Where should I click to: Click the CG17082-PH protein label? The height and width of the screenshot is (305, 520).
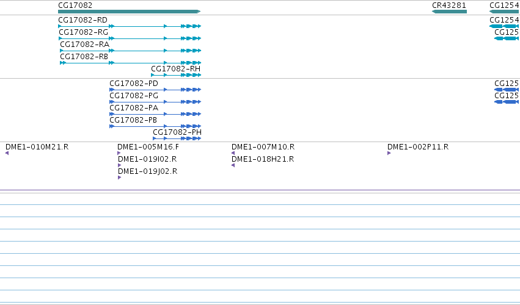point(177,132)
